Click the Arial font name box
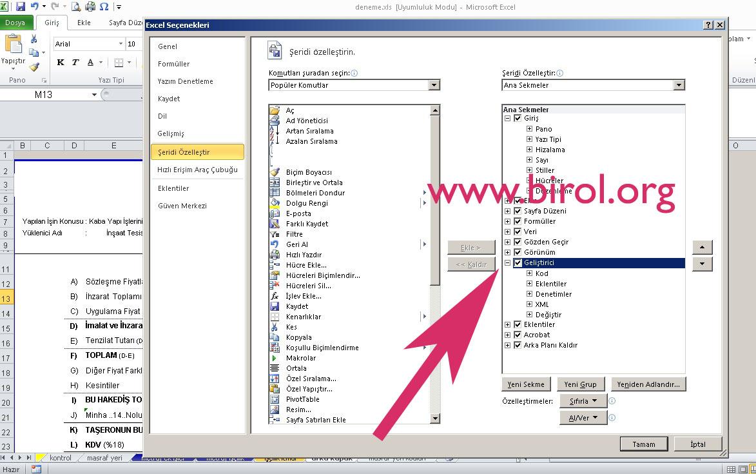 (x=89, y=44)
